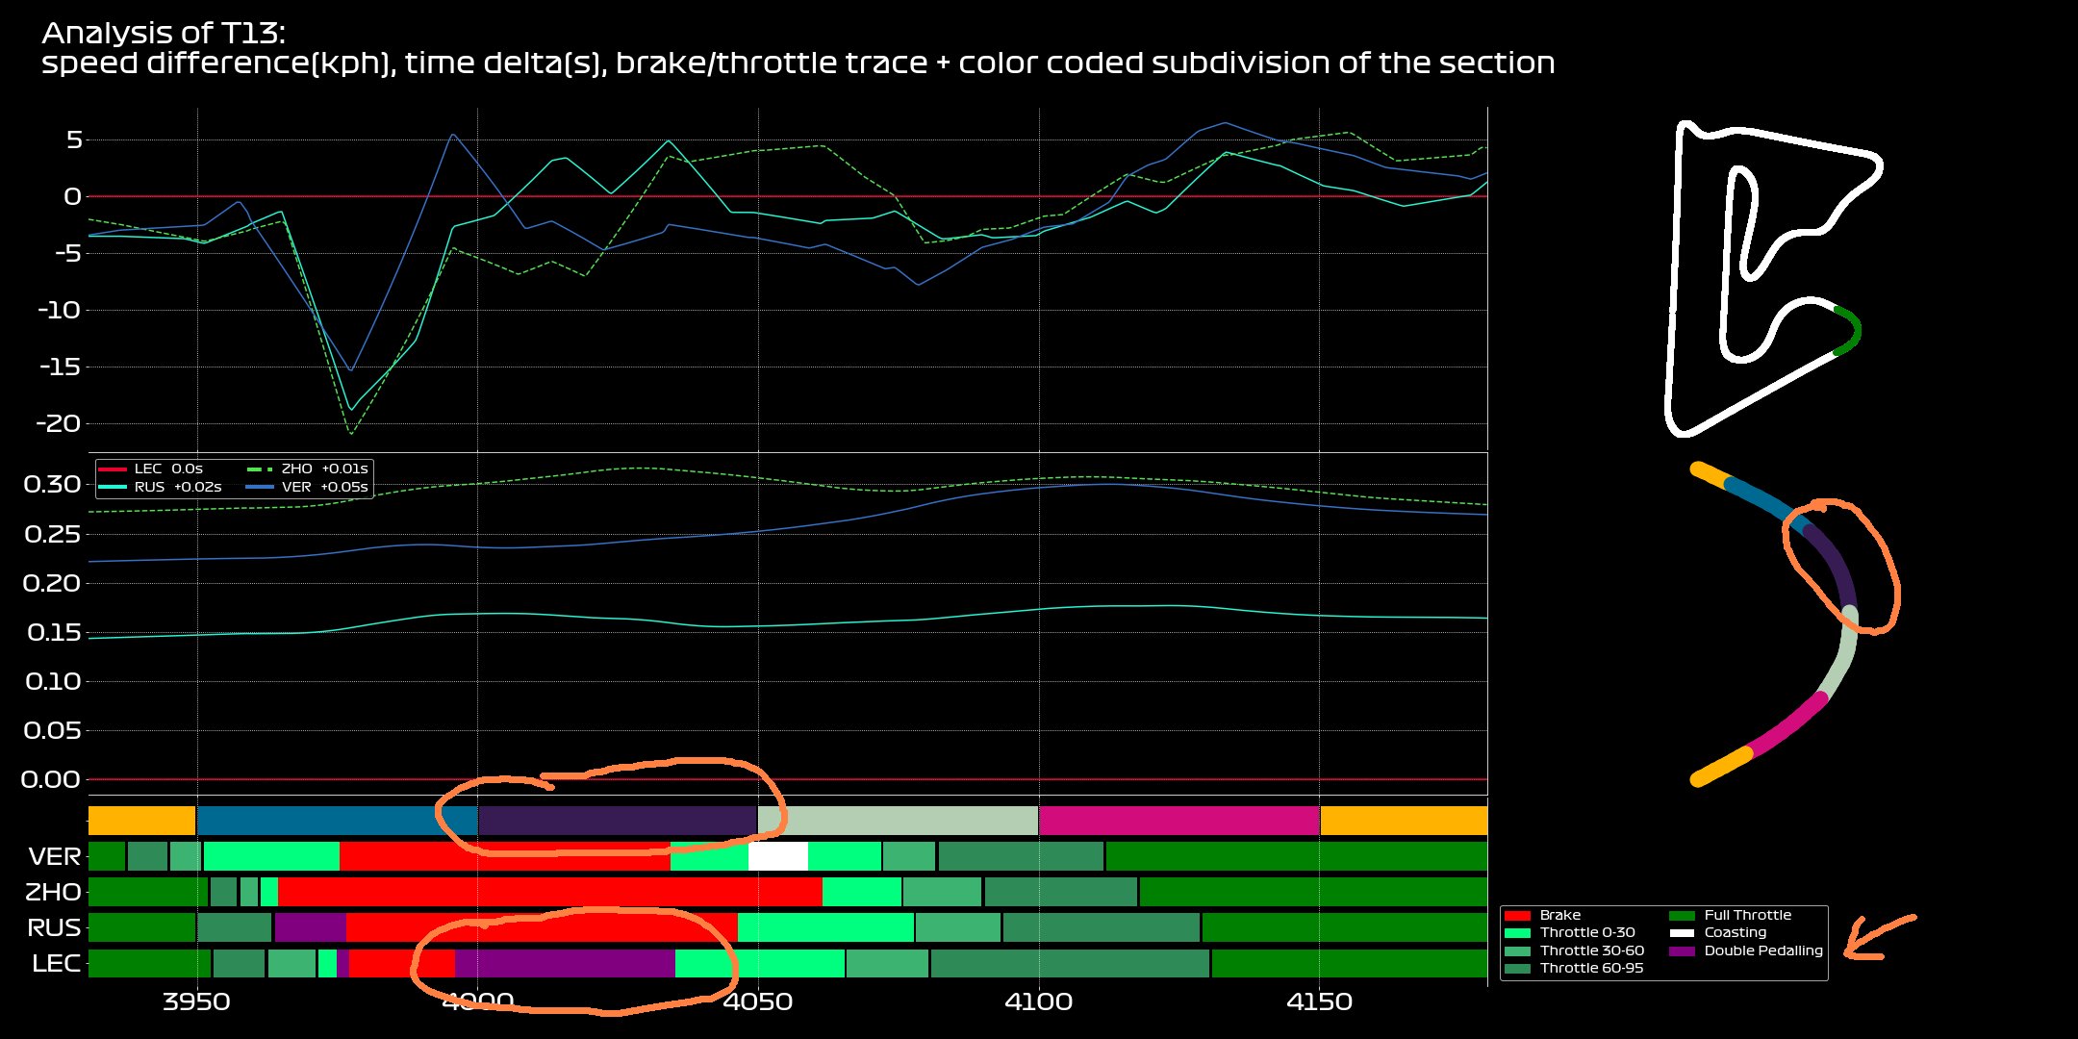Click the pale green section color bar segment
This screenshot has height=1039, width=2078.
(x=899, y=821)
